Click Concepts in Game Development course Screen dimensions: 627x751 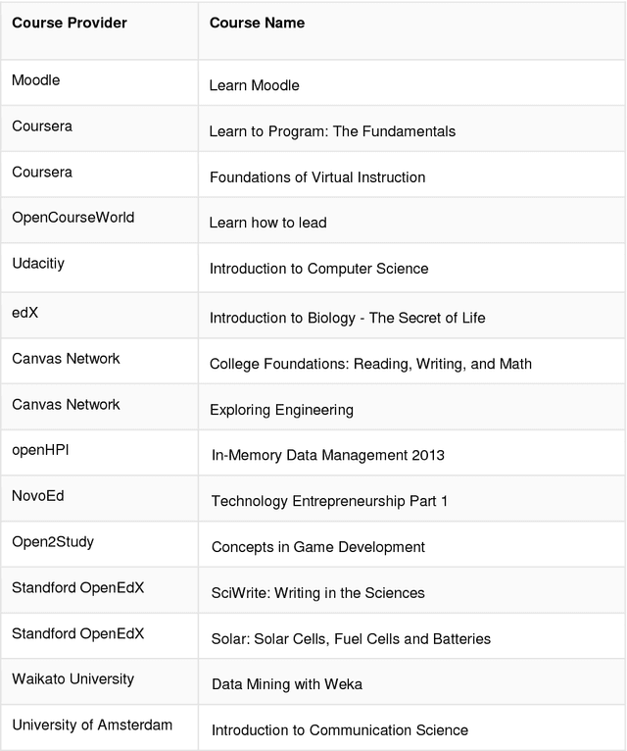(x=318, y=547)
